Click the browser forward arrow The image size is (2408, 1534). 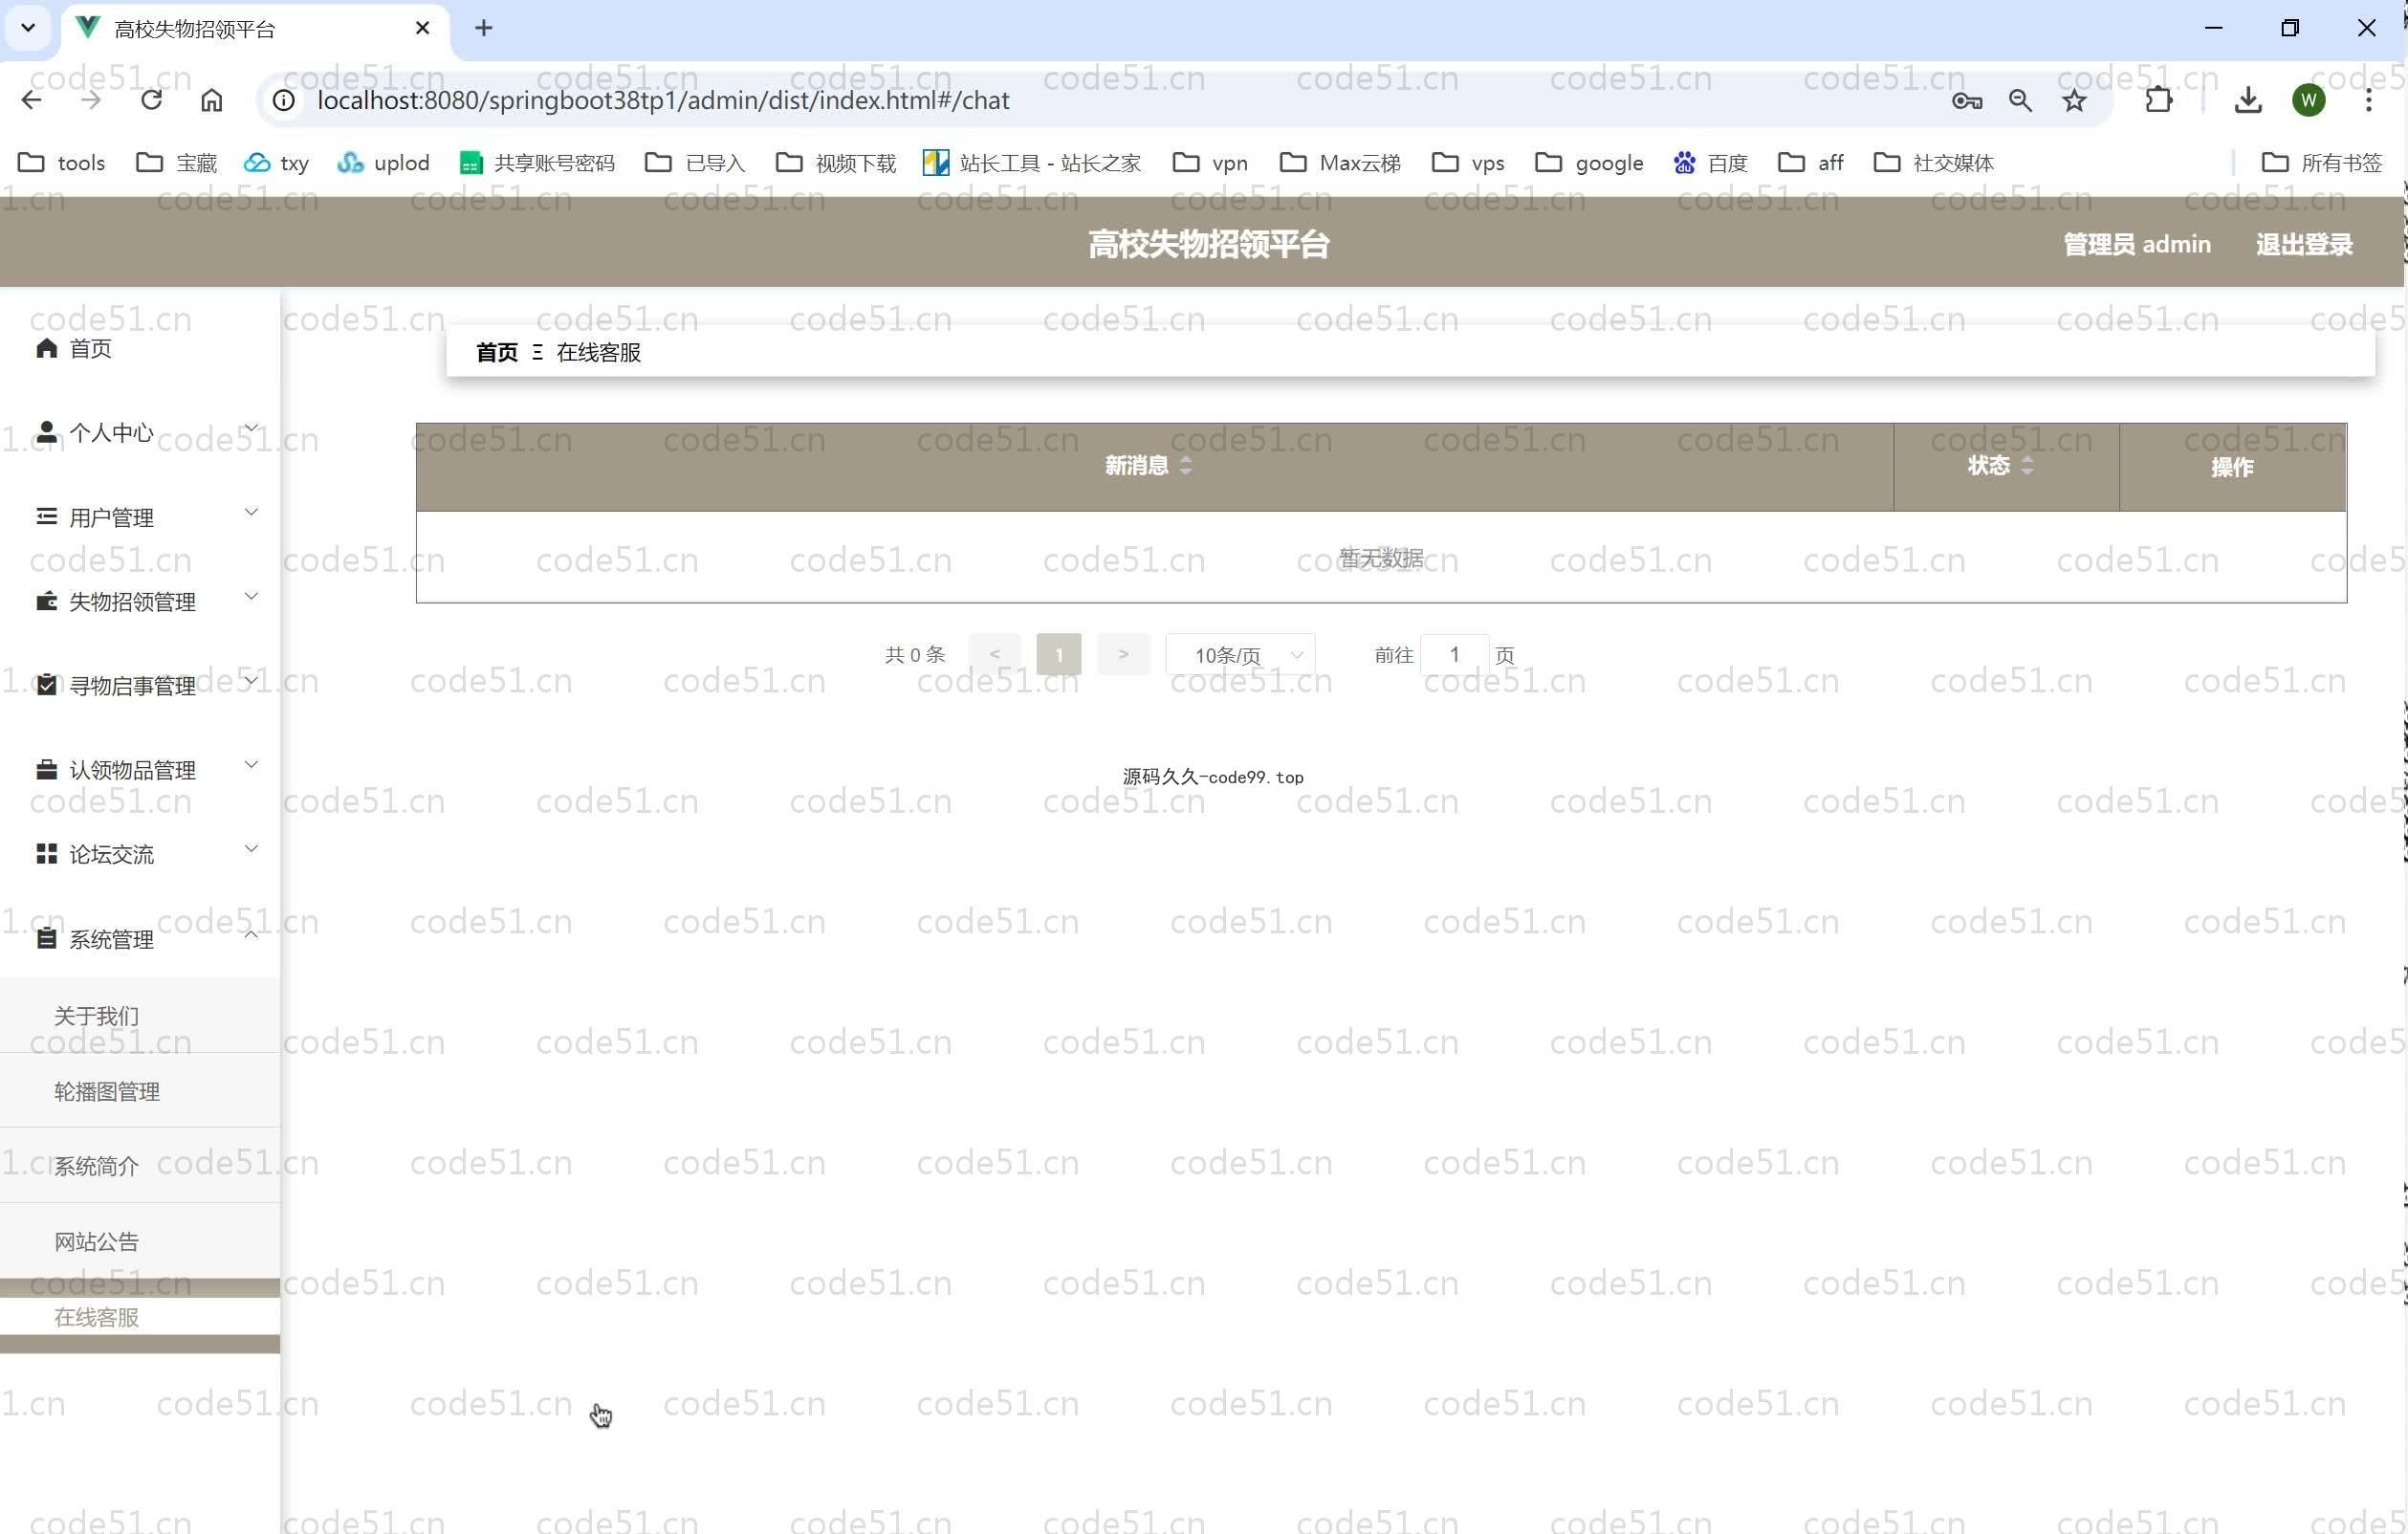tap(91, 100)
